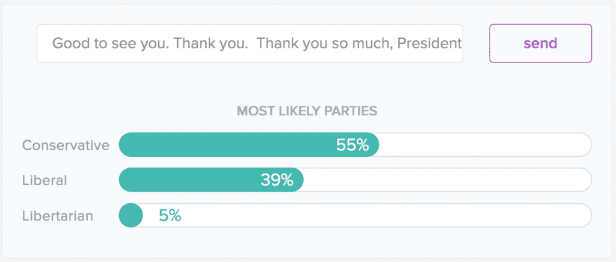Click the teal Libertarian bar dot
The height and width of the screenshot is (262, 616).
(131, 215)
